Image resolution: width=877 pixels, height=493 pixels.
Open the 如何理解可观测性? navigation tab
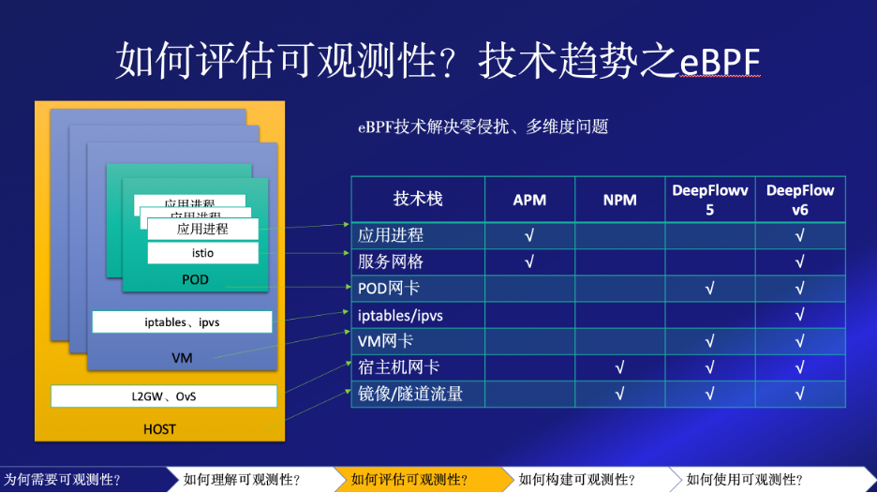[250, 480]
